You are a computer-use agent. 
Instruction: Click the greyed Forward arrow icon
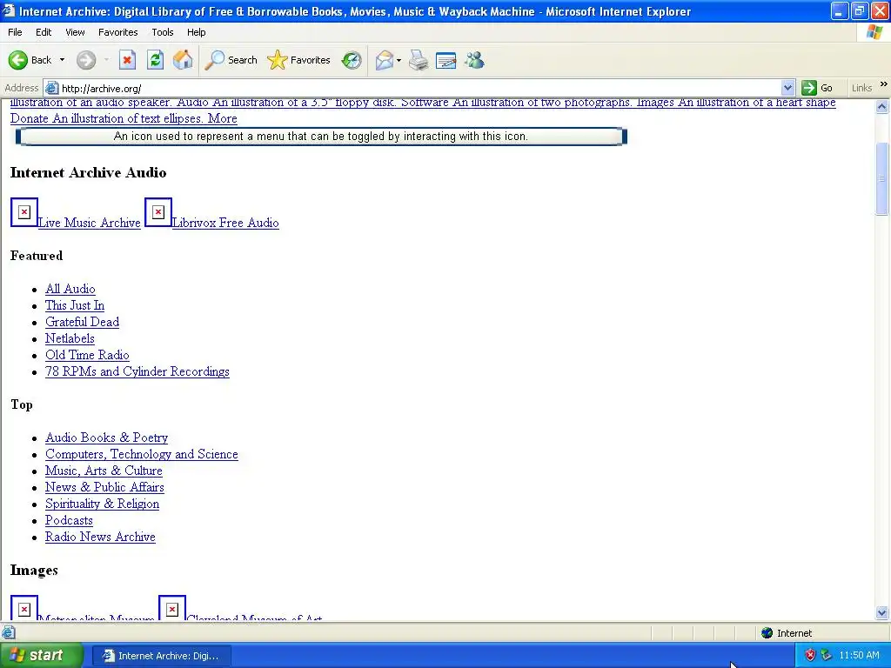86,60
